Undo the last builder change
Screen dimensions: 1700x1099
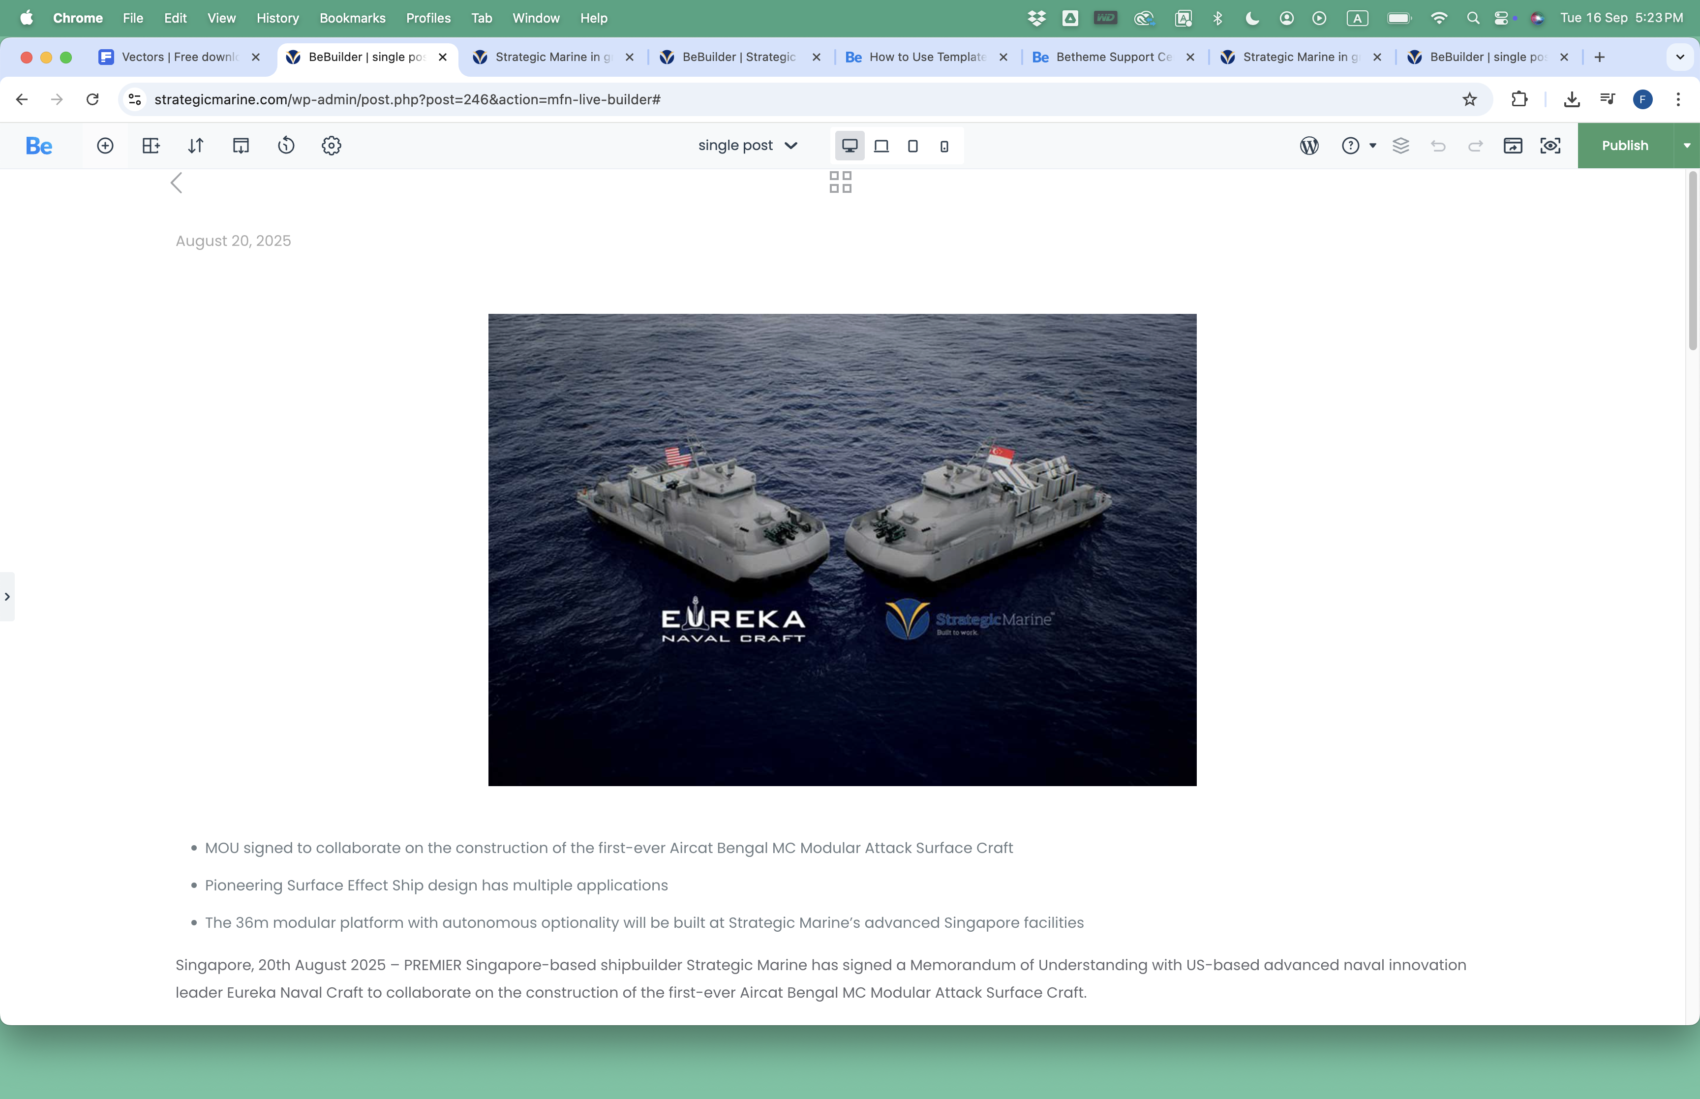pos(1438,146)
